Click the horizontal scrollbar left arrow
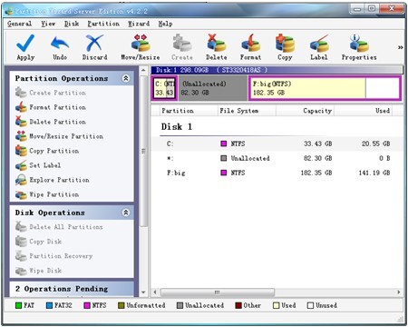The height and width of the screenshot is (327, 408). (x=155, y=292)
